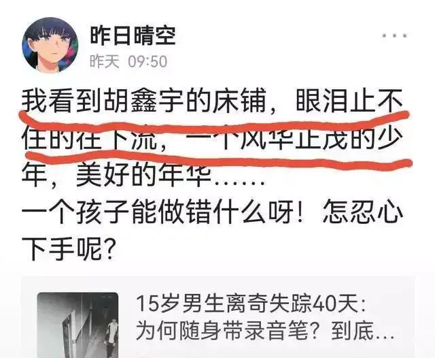Open article titled 15岁男生离奇失踪40天

[x=251, y=304]
